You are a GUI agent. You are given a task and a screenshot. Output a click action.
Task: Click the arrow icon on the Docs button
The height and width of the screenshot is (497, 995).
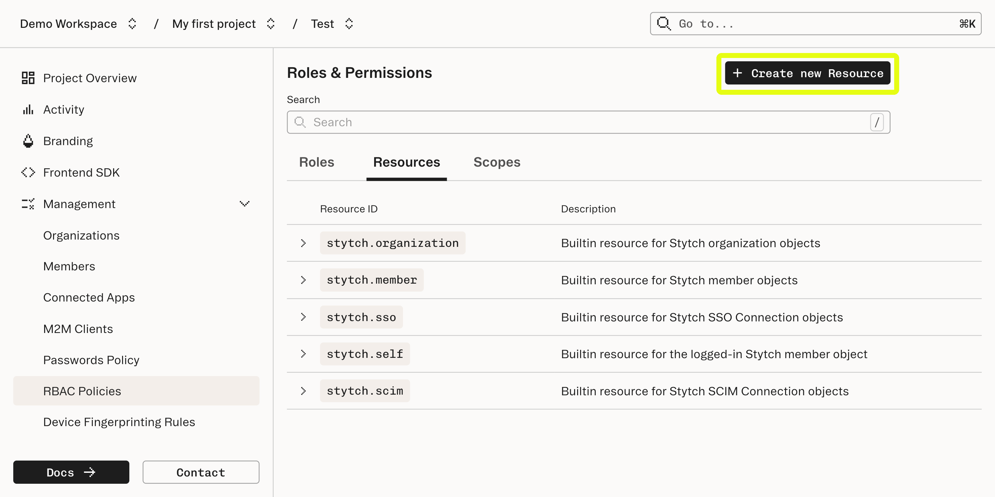(90, 472)
